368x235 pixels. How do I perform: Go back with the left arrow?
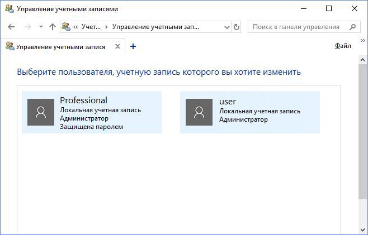[11, 27]
